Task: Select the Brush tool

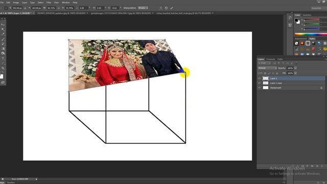Action: click(3, 39)
